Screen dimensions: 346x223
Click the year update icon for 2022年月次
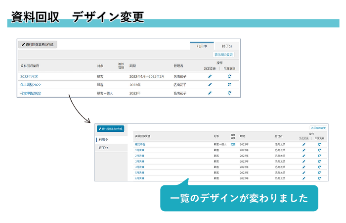229,77
